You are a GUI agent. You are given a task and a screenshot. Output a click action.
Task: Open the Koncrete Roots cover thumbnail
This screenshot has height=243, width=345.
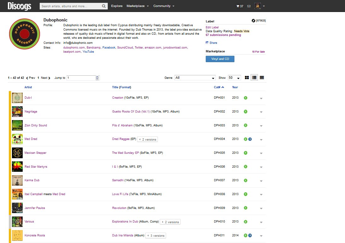[x=17, y=235]
